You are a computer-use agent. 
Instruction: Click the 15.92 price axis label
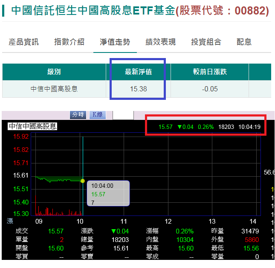point(21,137)
